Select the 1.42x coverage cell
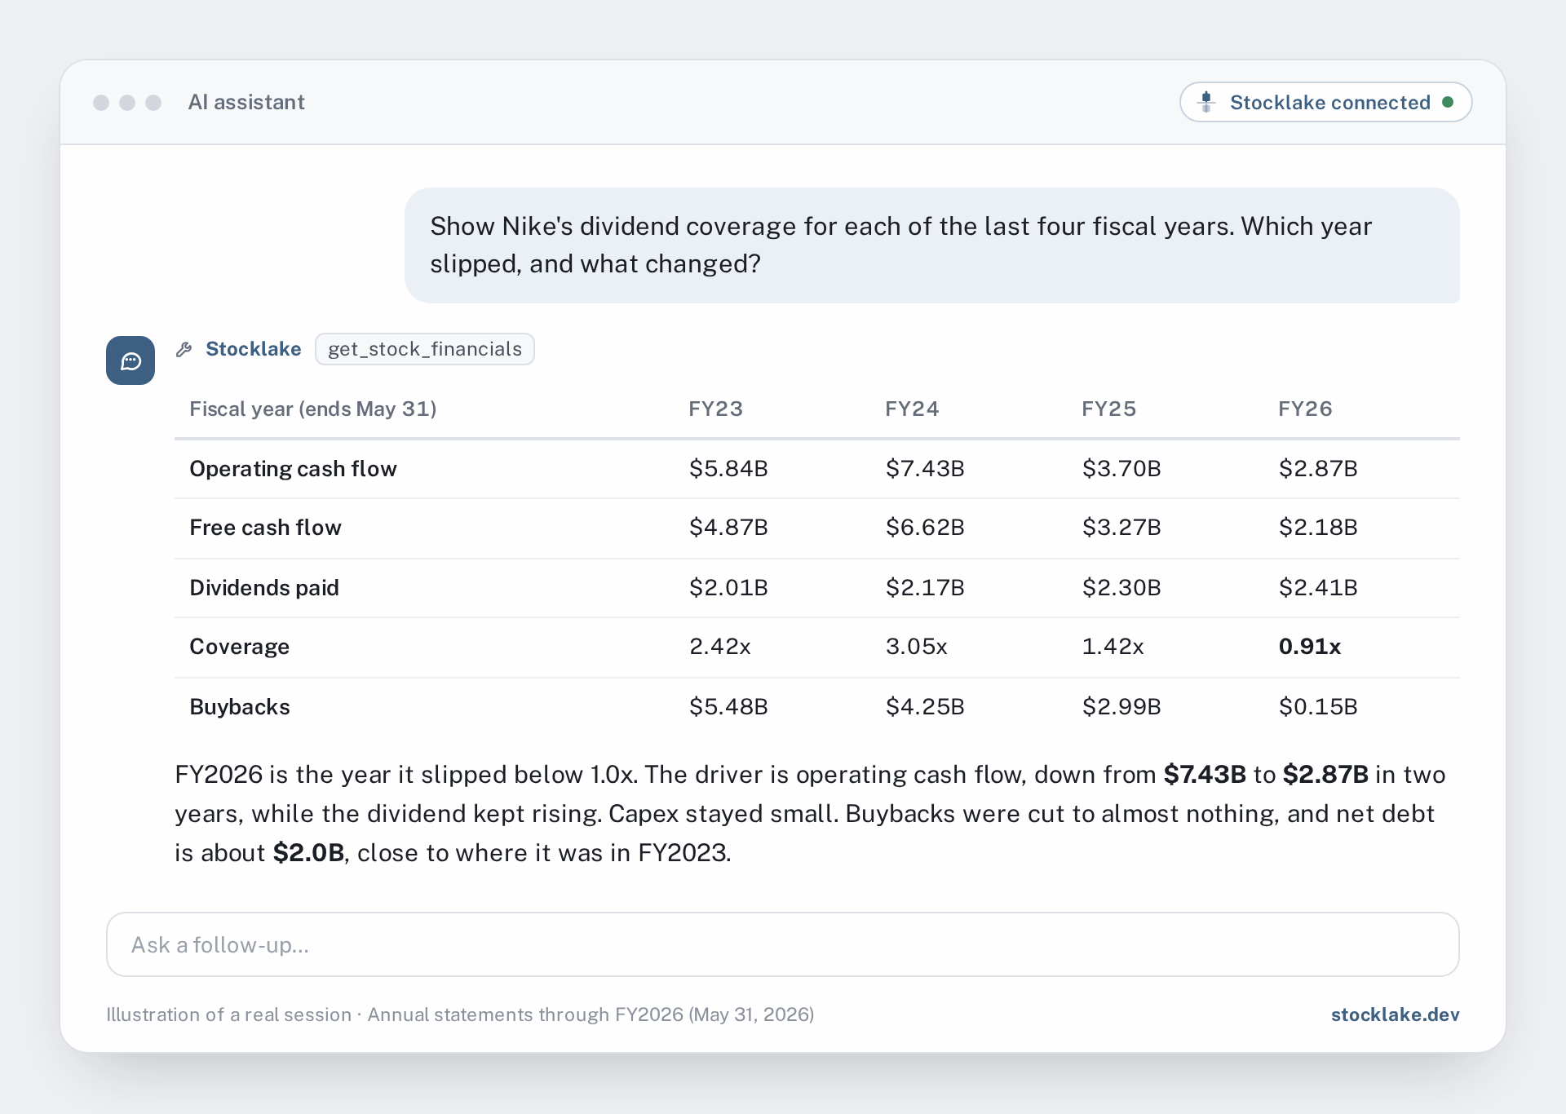 tap(1113, 647)
